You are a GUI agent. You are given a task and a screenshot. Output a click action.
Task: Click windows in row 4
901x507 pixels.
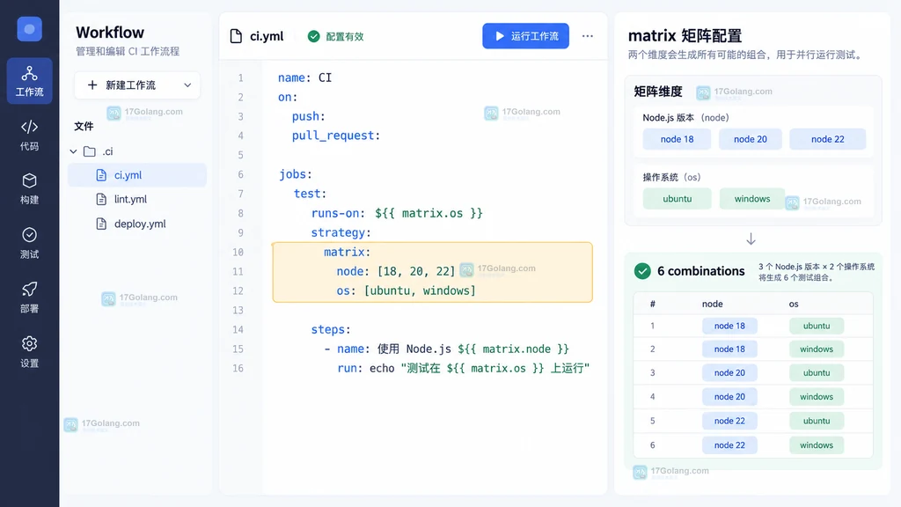click(x=816, y=397)
